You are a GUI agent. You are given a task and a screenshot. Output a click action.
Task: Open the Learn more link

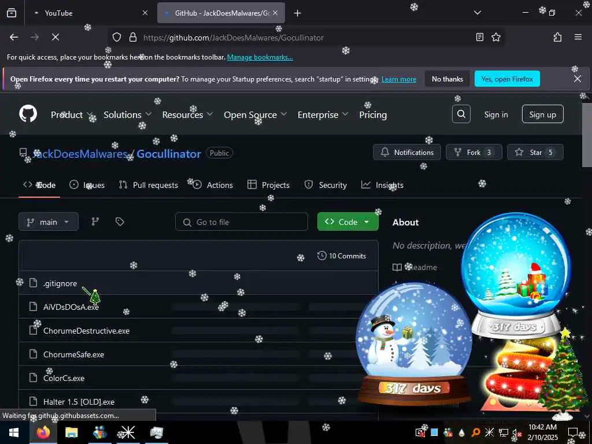pos(399,79)
